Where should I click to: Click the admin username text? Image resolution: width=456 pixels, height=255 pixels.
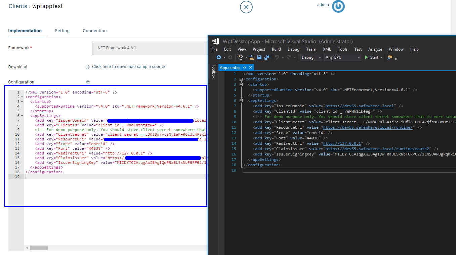pos(323,5)
